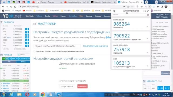Open Telegram from the taskbar

point(59,95)
